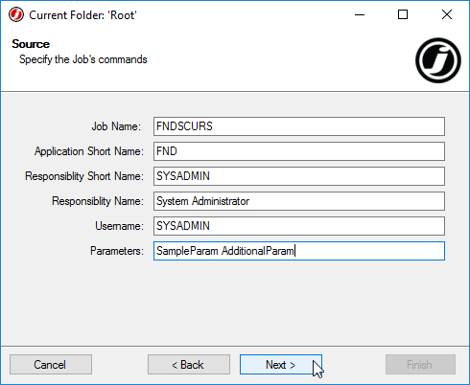This screenshot has width=470, height=385.
Task: Click the System Administrator responsibility name field
Action: tap(299, 201)
